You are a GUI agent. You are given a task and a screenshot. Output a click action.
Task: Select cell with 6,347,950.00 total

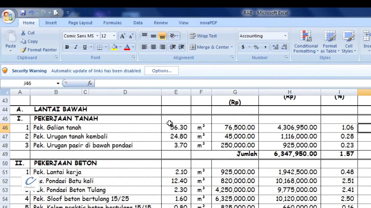click(x=290, y=154)
